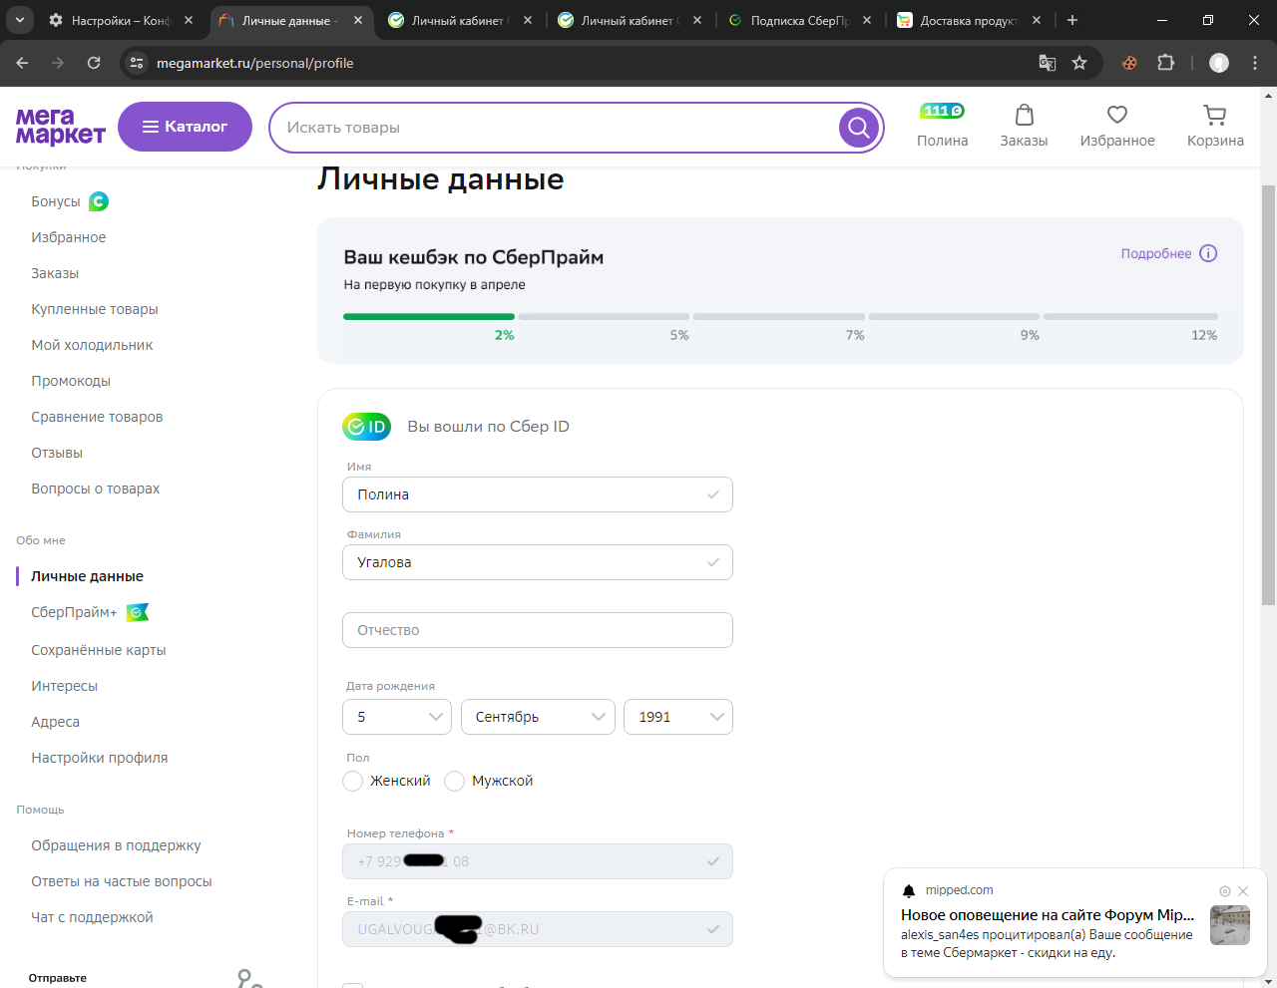Open the browser profile avatar
This screenshot has height=988, width=1277.
(x=1219, y=63)
